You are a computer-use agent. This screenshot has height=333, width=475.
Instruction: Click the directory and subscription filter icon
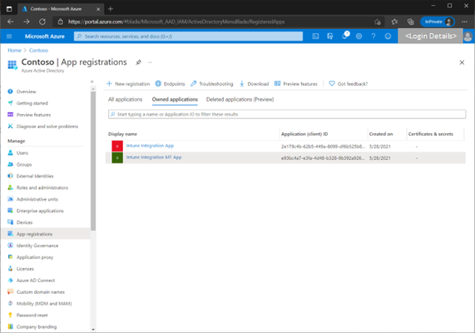pyautogui.click(x=330, y=37)
